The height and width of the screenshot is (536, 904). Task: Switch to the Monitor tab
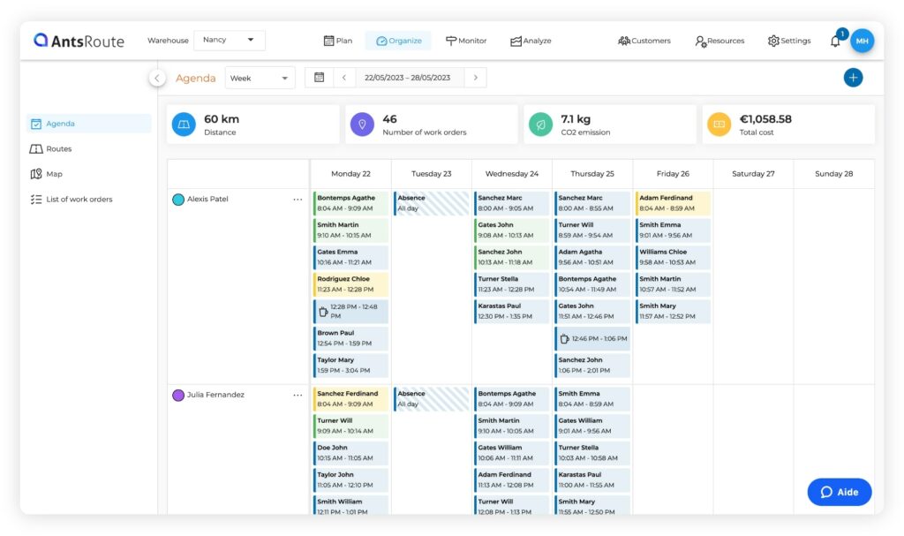click(466, 40)
